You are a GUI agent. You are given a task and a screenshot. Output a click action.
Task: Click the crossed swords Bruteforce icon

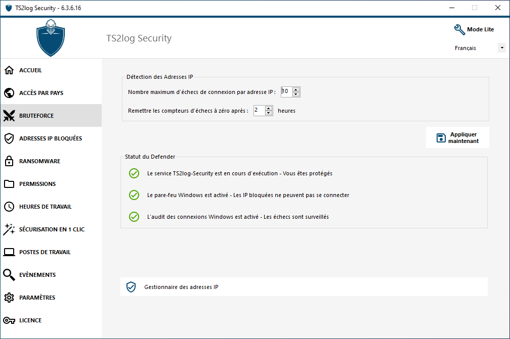click(x=9, y=116)
